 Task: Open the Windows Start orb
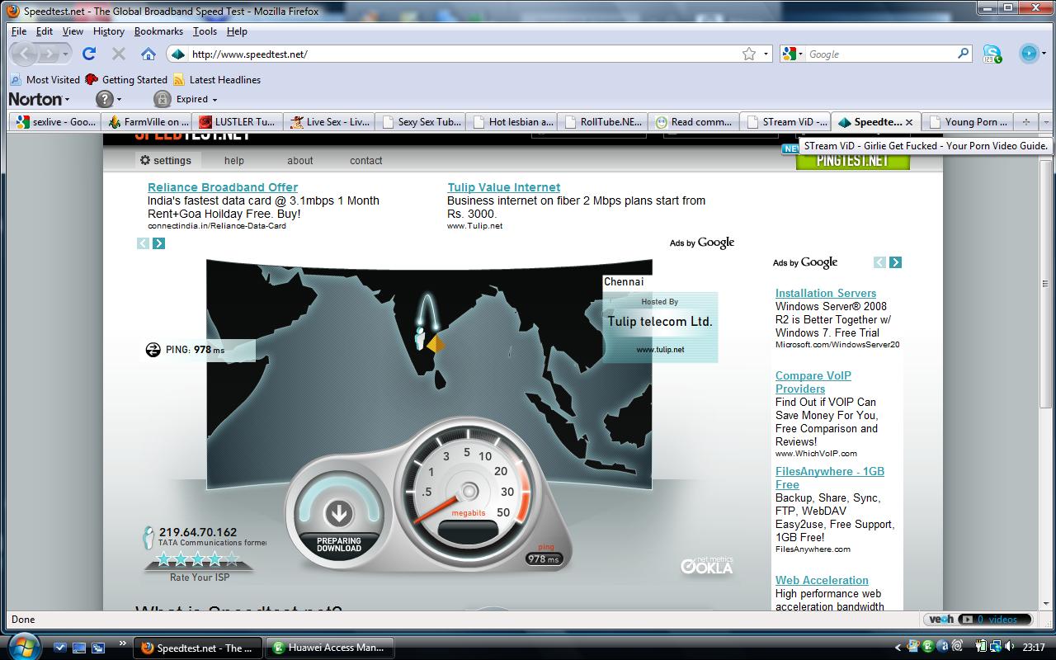click(22, 647)
